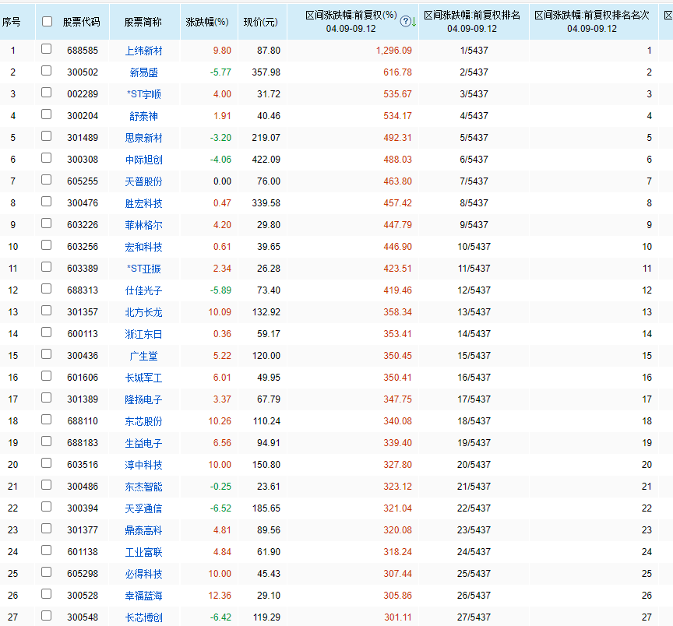Click the 1,296.09 interval gain value
Image resolution: width=673 pixels, height=626 pixels.
(x=394, y=51)
